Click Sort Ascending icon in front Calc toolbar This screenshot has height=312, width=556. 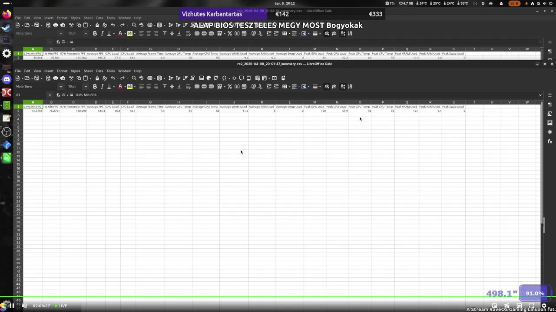click(178, 78)
